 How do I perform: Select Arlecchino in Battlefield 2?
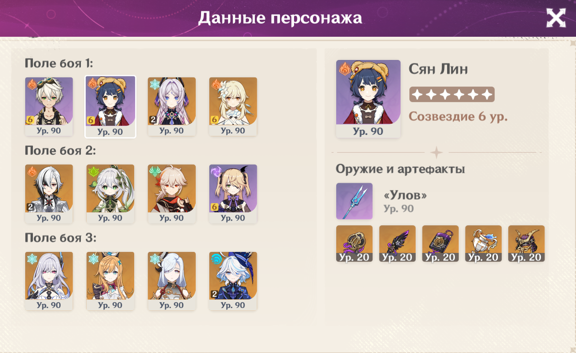click(49, 193)
